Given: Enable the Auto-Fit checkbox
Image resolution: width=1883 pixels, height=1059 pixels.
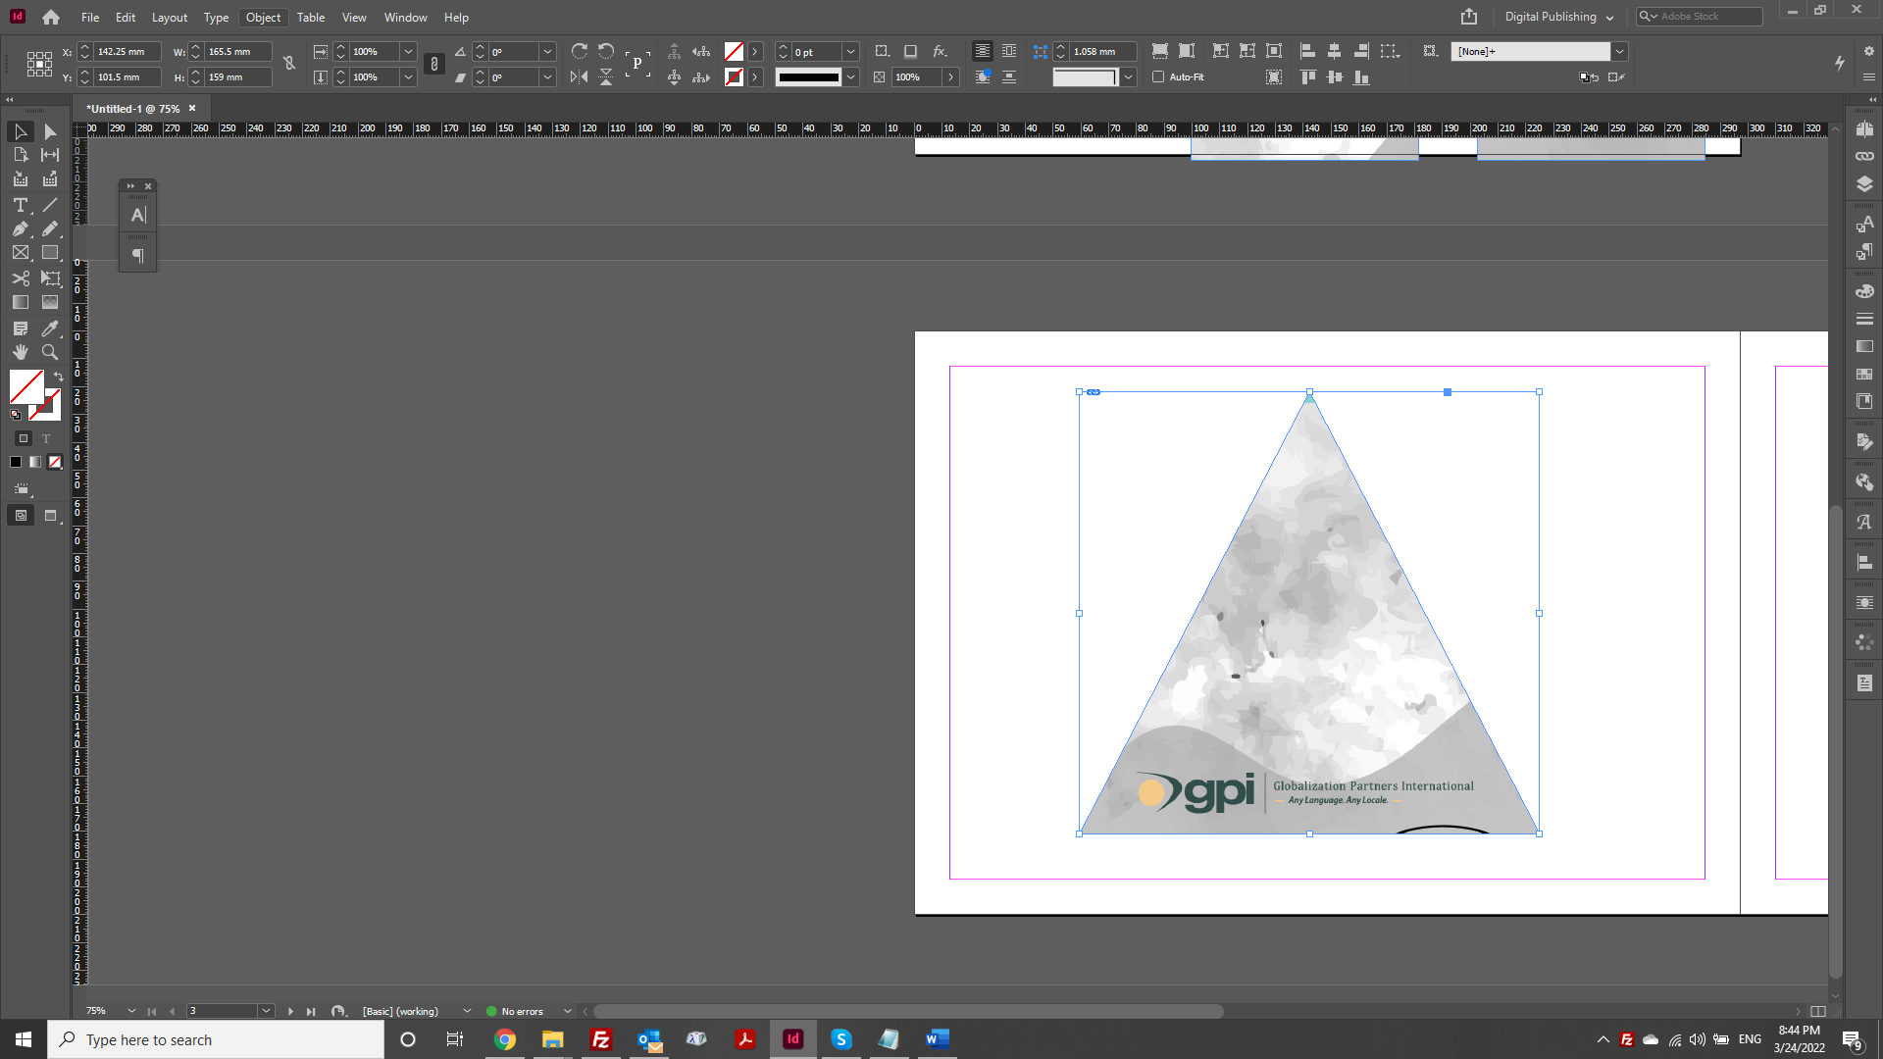Looking at the screenshot, I should coord(1159,76).
